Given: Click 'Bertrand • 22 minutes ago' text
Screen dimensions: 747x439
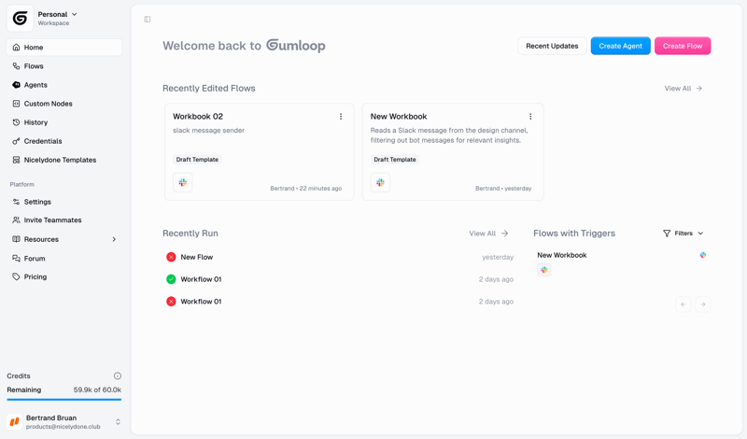Looking at the screenshot, I should pyautogui.click(x=306, y=189).
